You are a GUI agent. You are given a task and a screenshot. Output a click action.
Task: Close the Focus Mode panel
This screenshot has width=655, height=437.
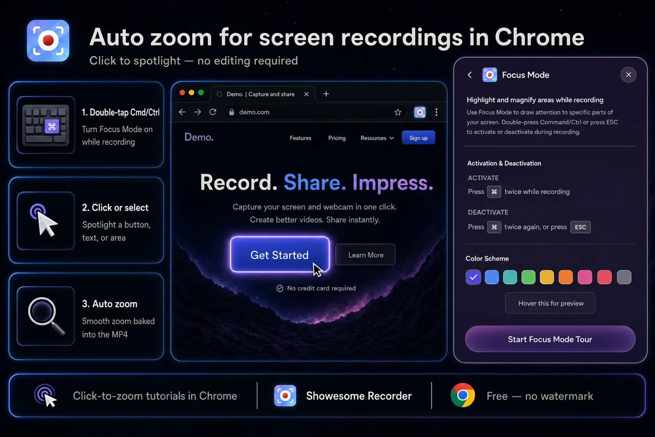pyautogui.click(x=628, y=75)
